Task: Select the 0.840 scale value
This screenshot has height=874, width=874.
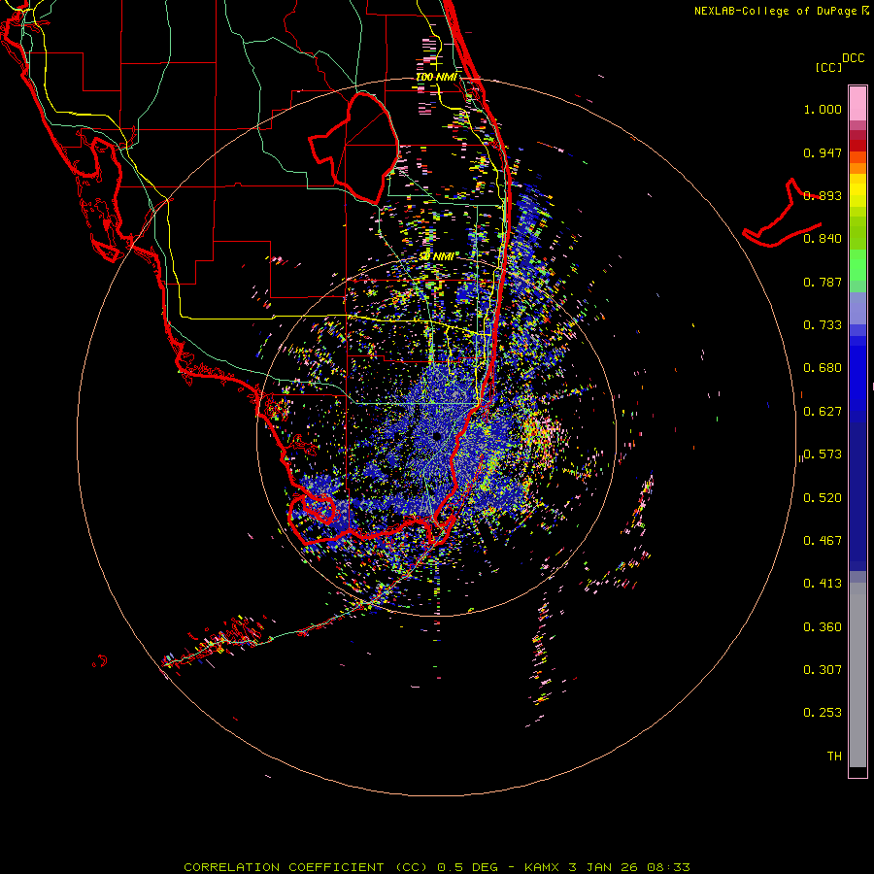Action: 823,239
